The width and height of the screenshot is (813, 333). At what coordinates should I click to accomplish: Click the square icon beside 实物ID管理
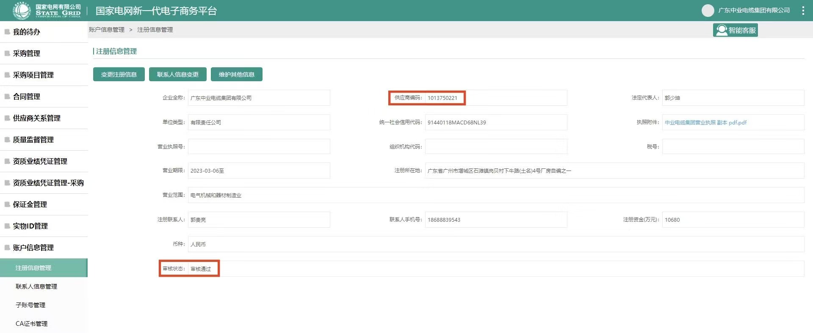click(7, 226)
